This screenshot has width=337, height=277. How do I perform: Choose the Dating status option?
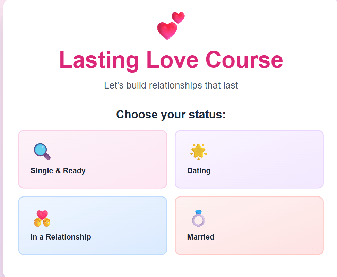pyautogui.click(x=249, y=159)
